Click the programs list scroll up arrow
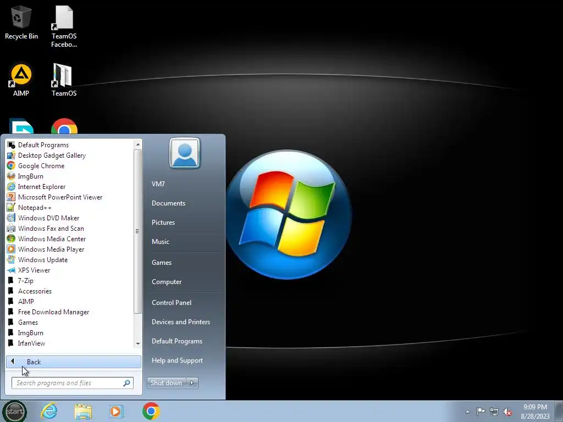The height and width of the screenshot is (422, 563). 138,145
